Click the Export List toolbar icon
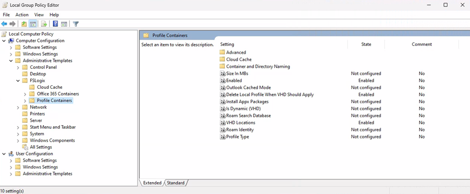Viewport: 470px width, 194px height. click(44, 24)
